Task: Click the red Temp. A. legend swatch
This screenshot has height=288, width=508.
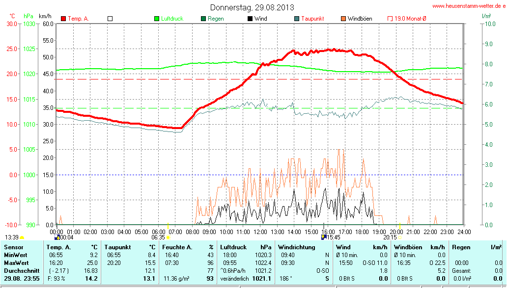Action: (x=63, y=19)
